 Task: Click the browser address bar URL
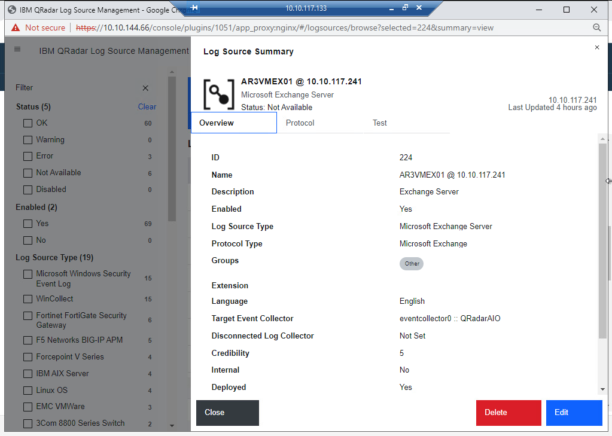coord(285,28)
